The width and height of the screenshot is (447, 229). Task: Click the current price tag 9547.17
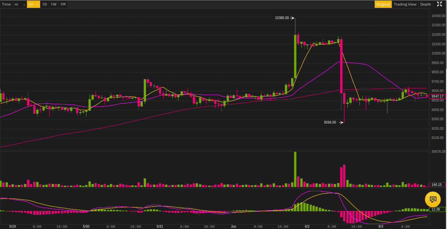(437, 96)
